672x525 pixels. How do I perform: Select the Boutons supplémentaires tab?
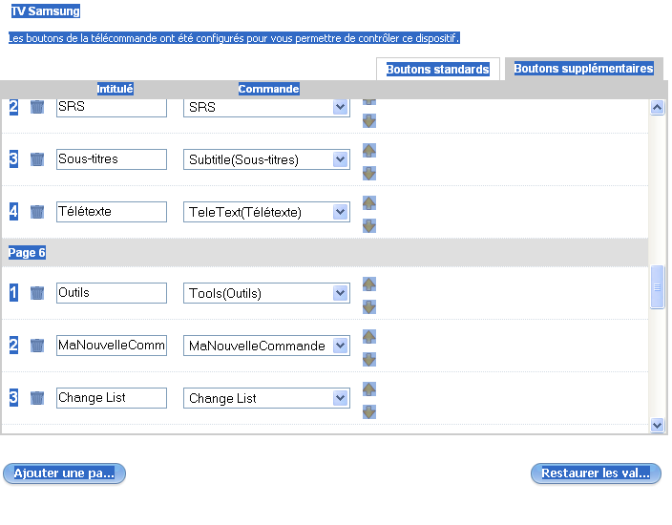(x=583, y=69)
